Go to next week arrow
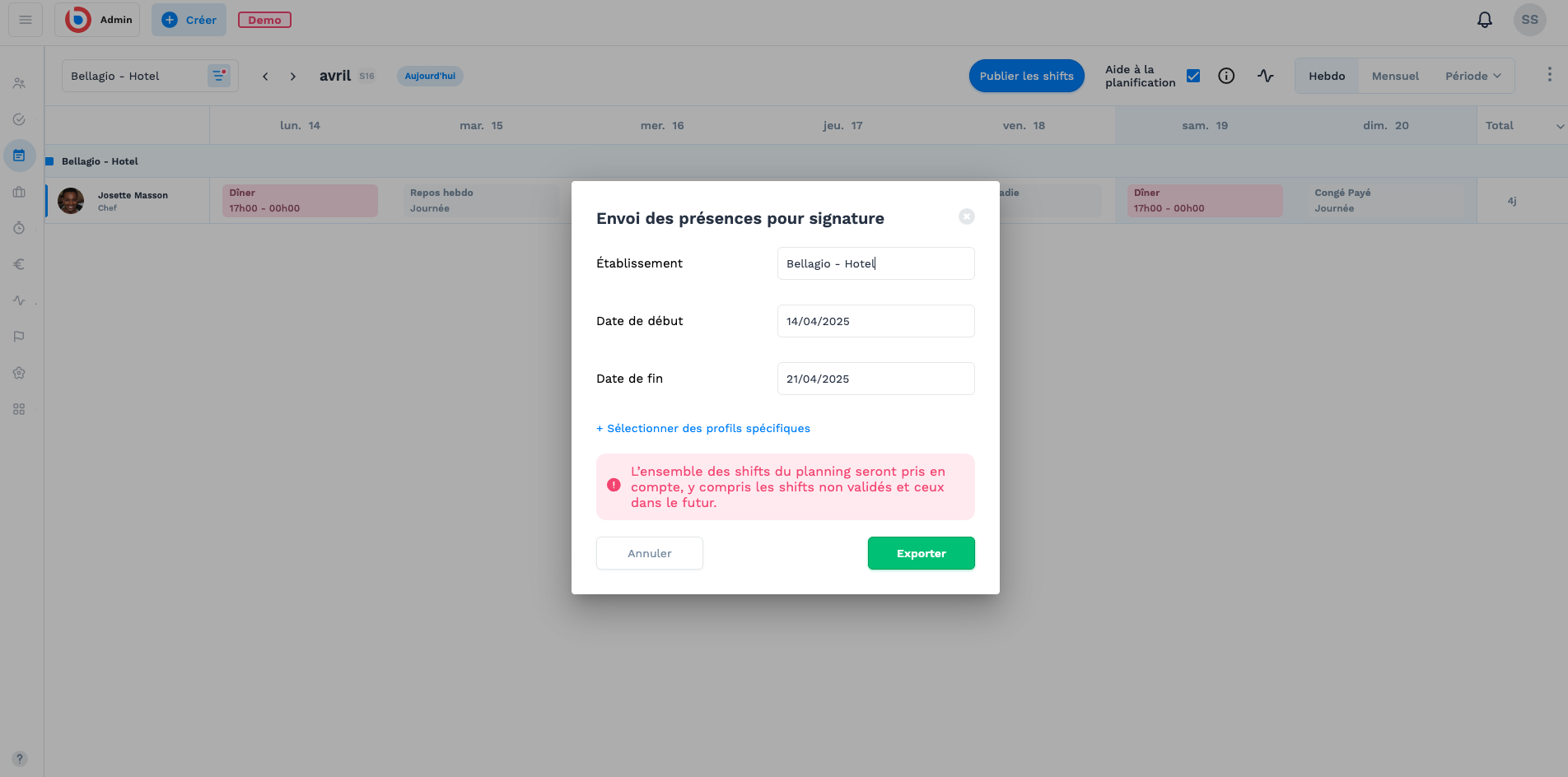Image resolution: width=1568 pixels, height=777 pixels. tap(292, 76)
